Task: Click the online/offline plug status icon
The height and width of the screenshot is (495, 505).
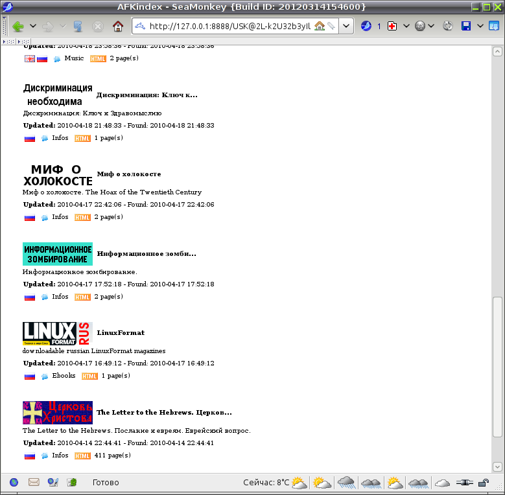Action: pos(464,483)
